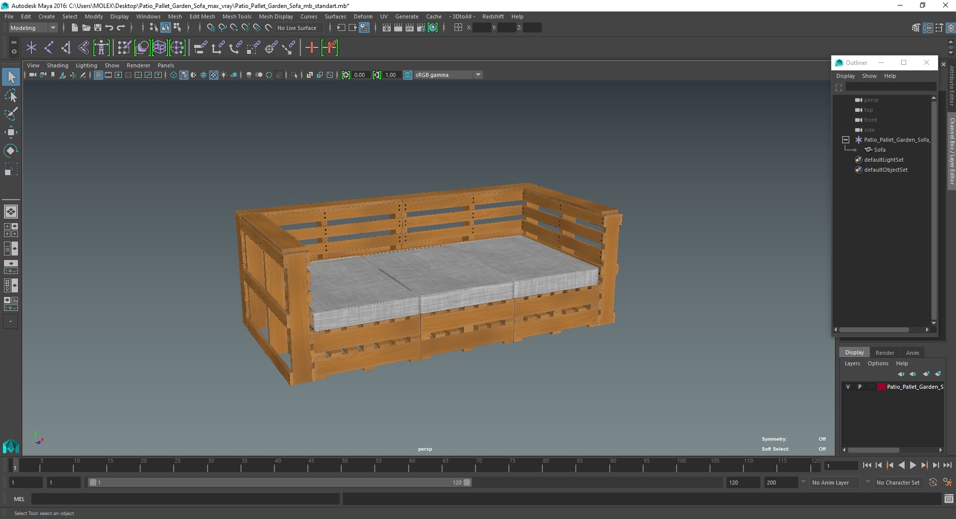Viewport: 956px width, 519px height.
Task: Click the viewport select camera icon
Action: [x=32, y=75]
